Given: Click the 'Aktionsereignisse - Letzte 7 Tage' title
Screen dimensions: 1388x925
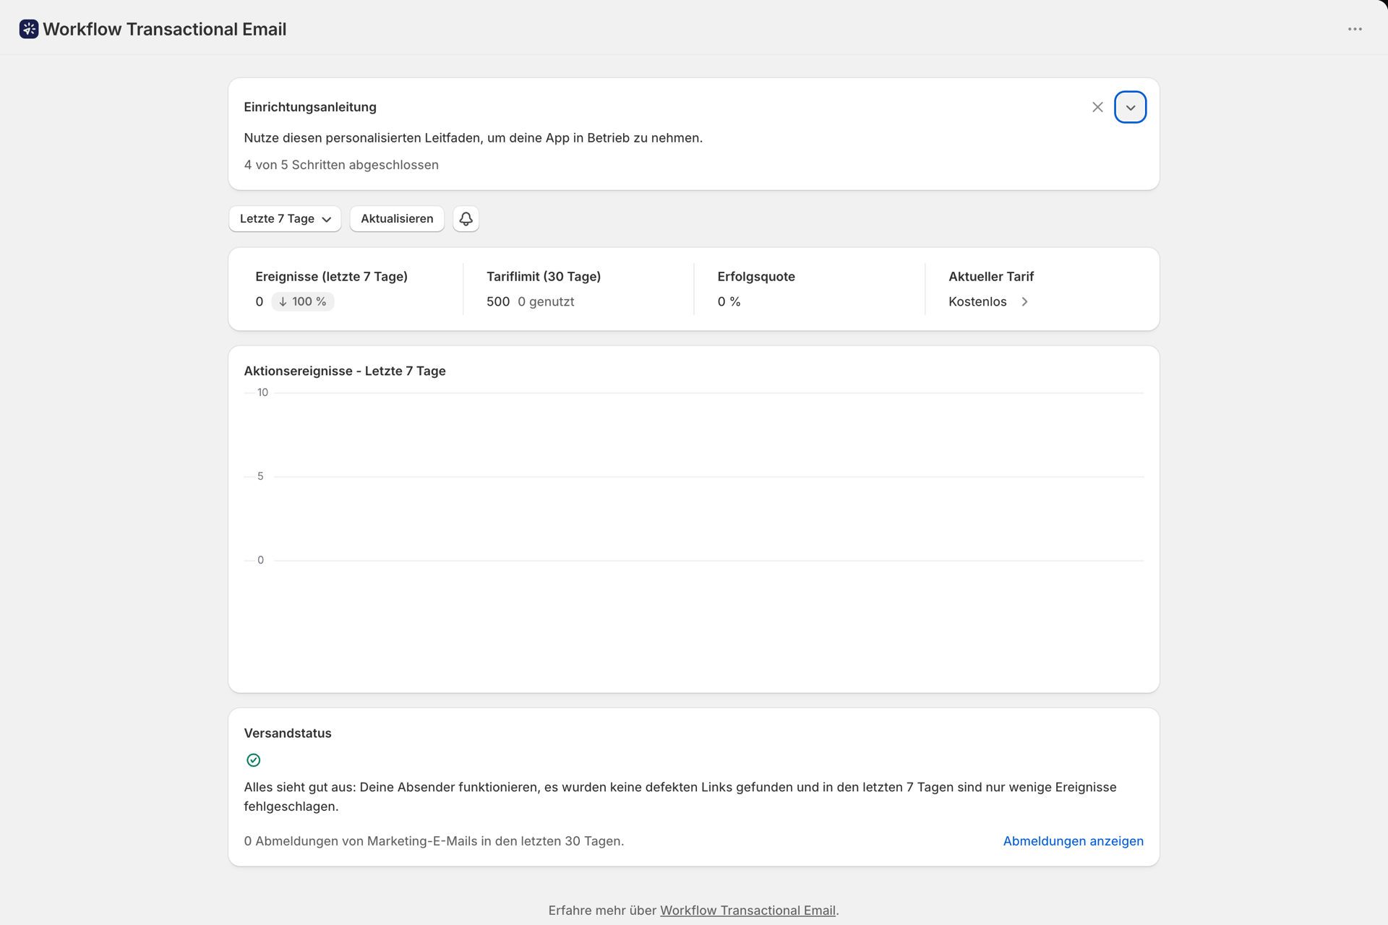Looking at the screenshot, I should point(345,371).
